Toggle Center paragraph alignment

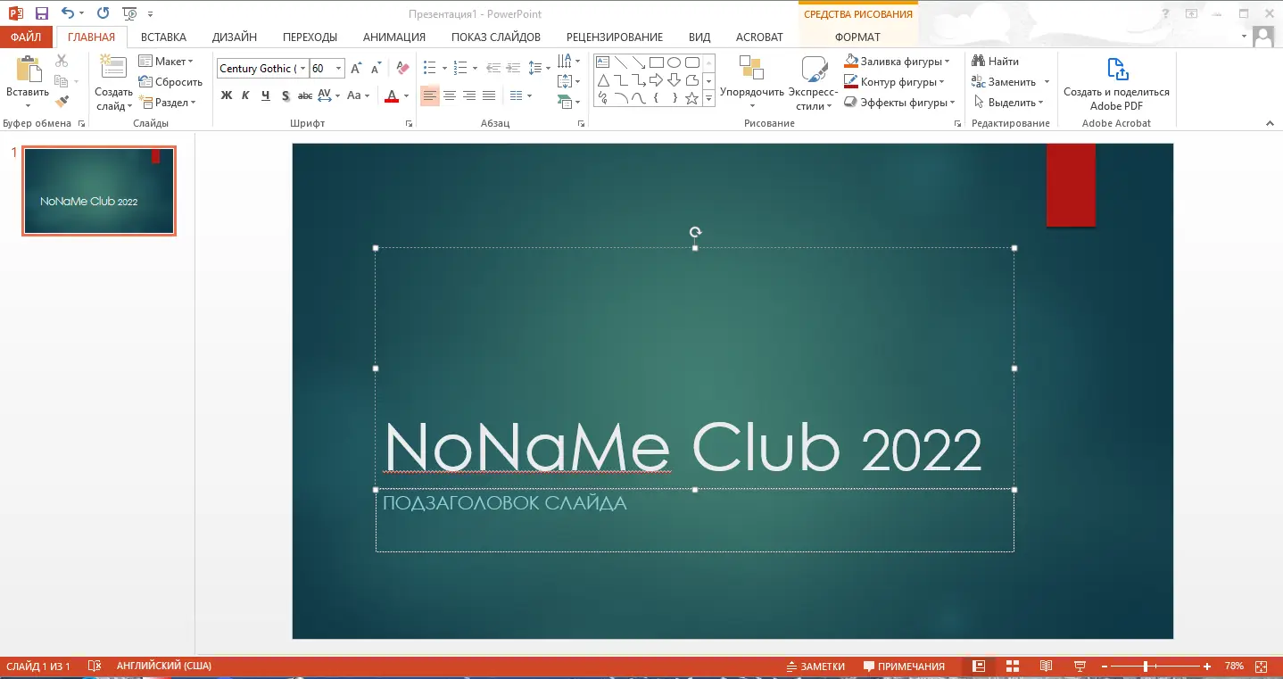tap(450, 95)
